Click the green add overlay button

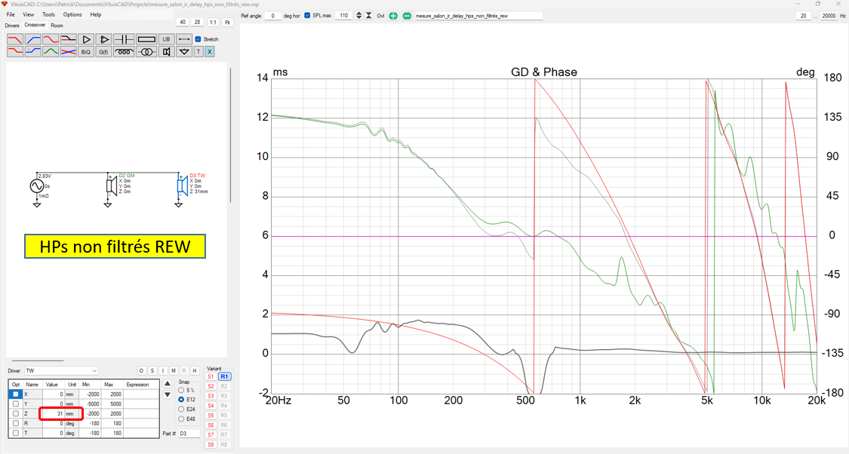(393, 16)
